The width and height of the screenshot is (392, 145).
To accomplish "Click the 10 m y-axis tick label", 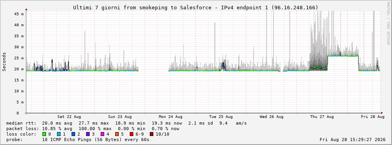I will tap(19, 91).
